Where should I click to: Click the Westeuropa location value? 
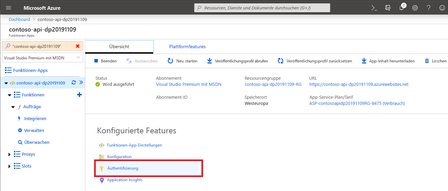click(x=256, y=103)
